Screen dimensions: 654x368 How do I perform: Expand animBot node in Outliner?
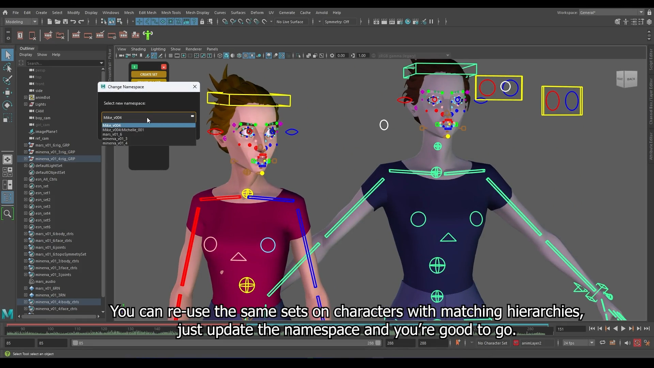coord(26,97)
